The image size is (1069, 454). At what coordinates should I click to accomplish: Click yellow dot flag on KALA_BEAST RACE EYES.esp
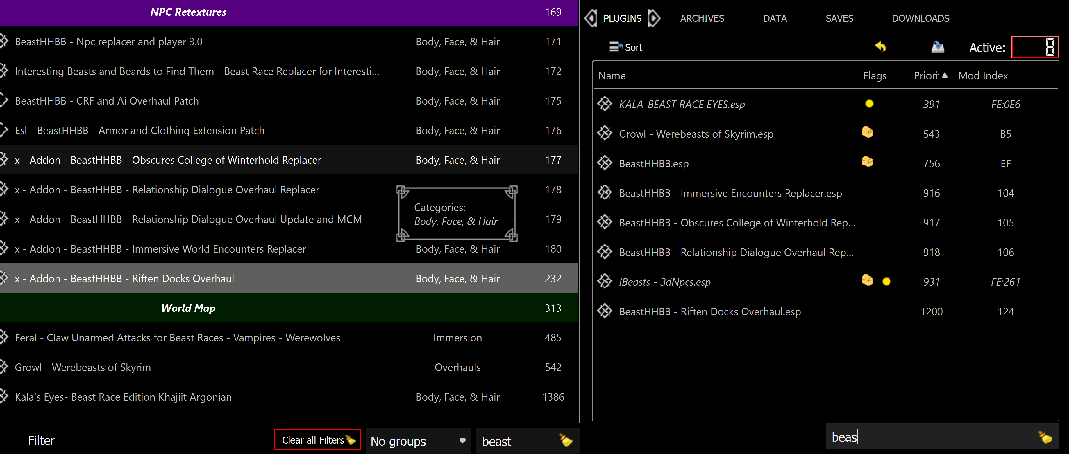869,104
